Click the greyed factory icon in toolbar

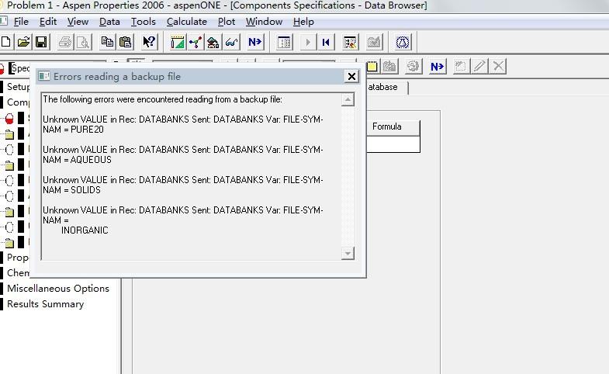374,42
